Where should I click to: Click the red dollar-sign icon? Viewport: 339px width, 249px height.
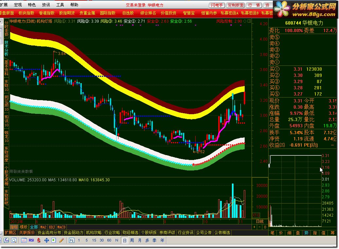point(39,240)
